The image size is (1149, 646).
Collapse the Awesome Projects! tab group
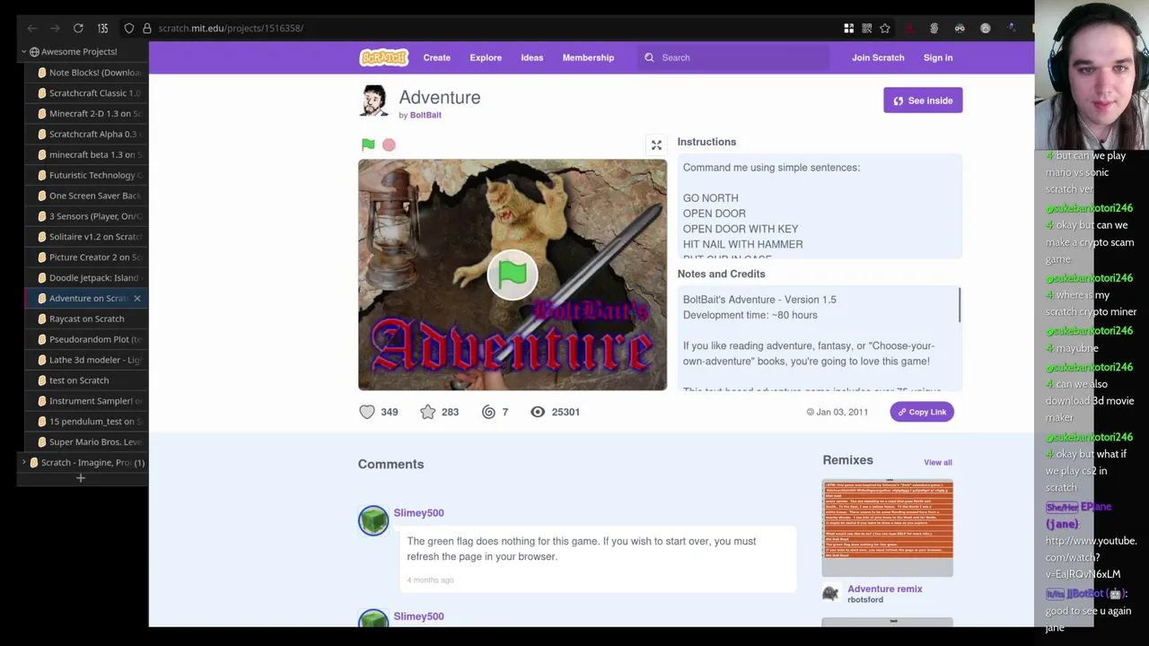(24, 51)
